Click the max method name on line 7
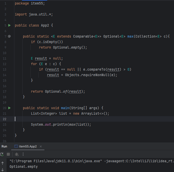 [x=130, y=36]
